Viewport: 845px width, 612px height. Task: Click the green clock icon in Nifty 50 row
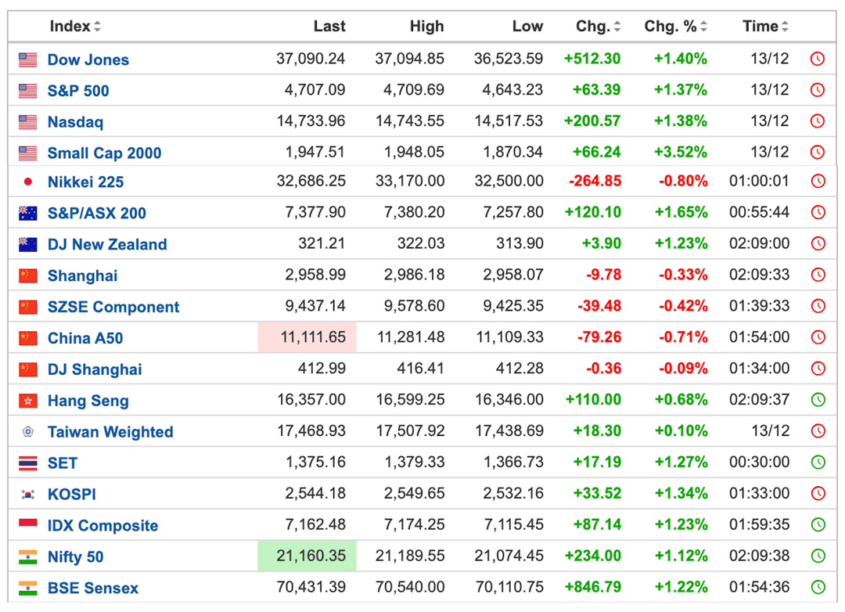(818, 556)
